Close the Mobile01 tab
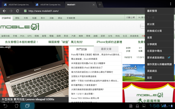Viewport: 175px width, 109px height. coord(94,5)
